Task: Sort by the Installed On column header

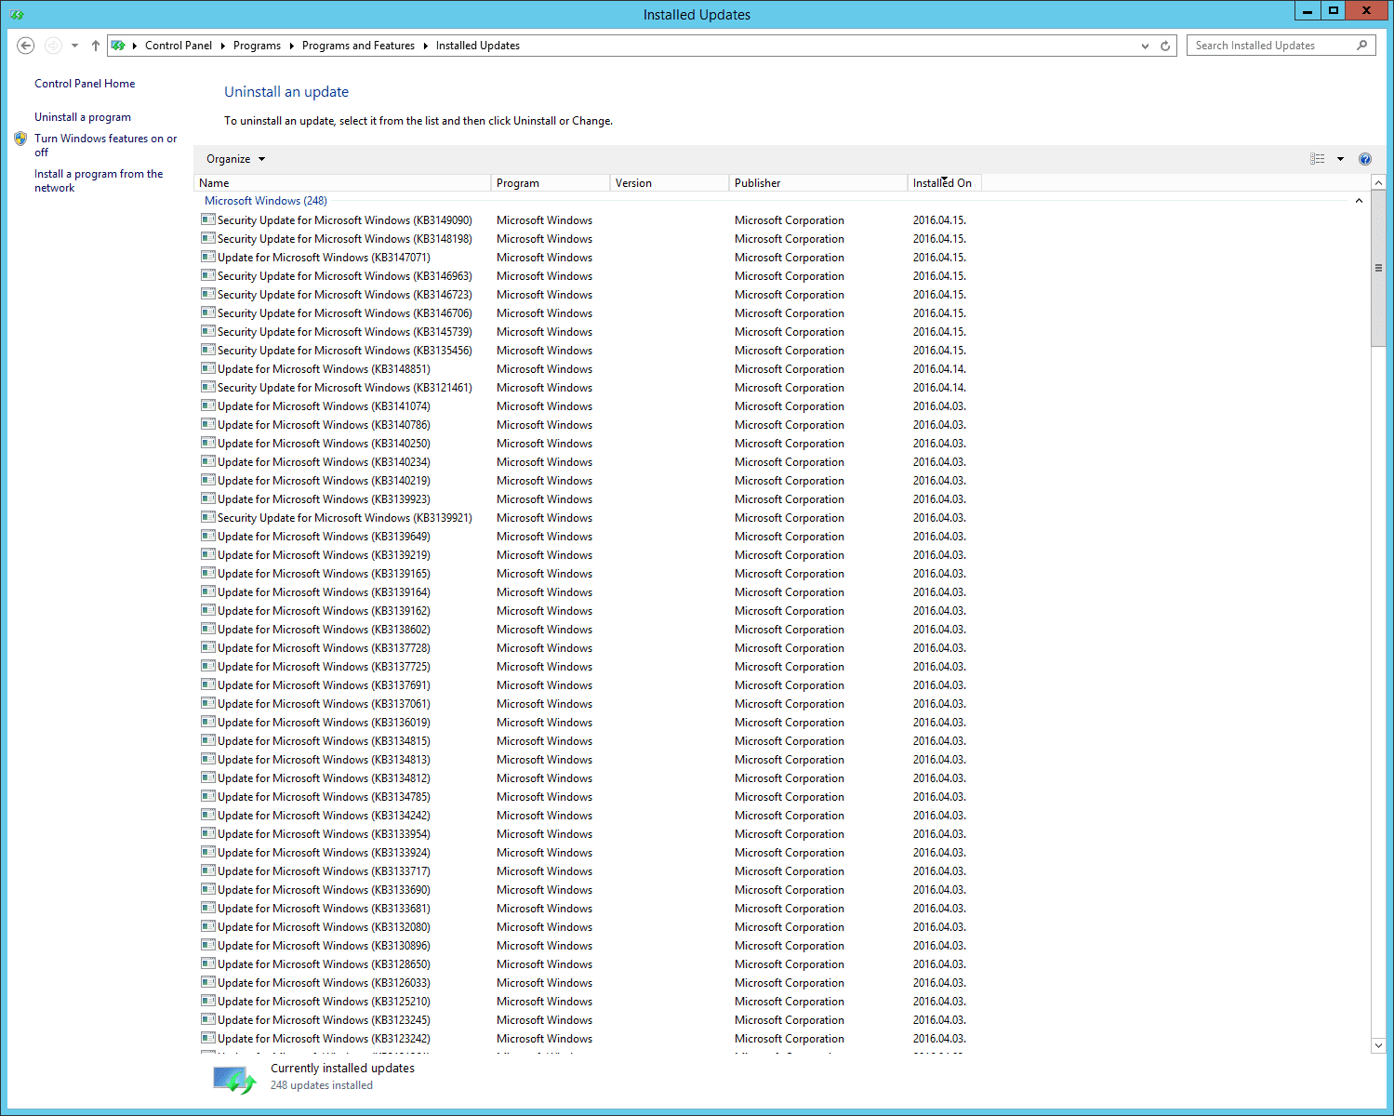Action: point(944,183)
